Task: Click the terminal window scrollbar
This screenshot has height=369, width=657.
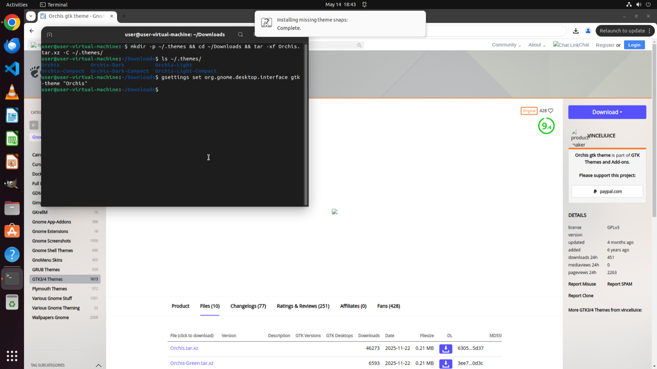Action: [x=306, y=124]
